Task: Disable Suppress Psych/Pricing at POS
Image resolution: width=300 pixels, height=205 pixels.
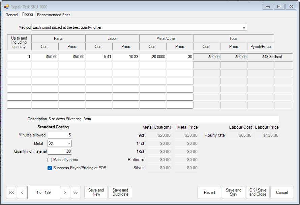Action: coord(50,168)
